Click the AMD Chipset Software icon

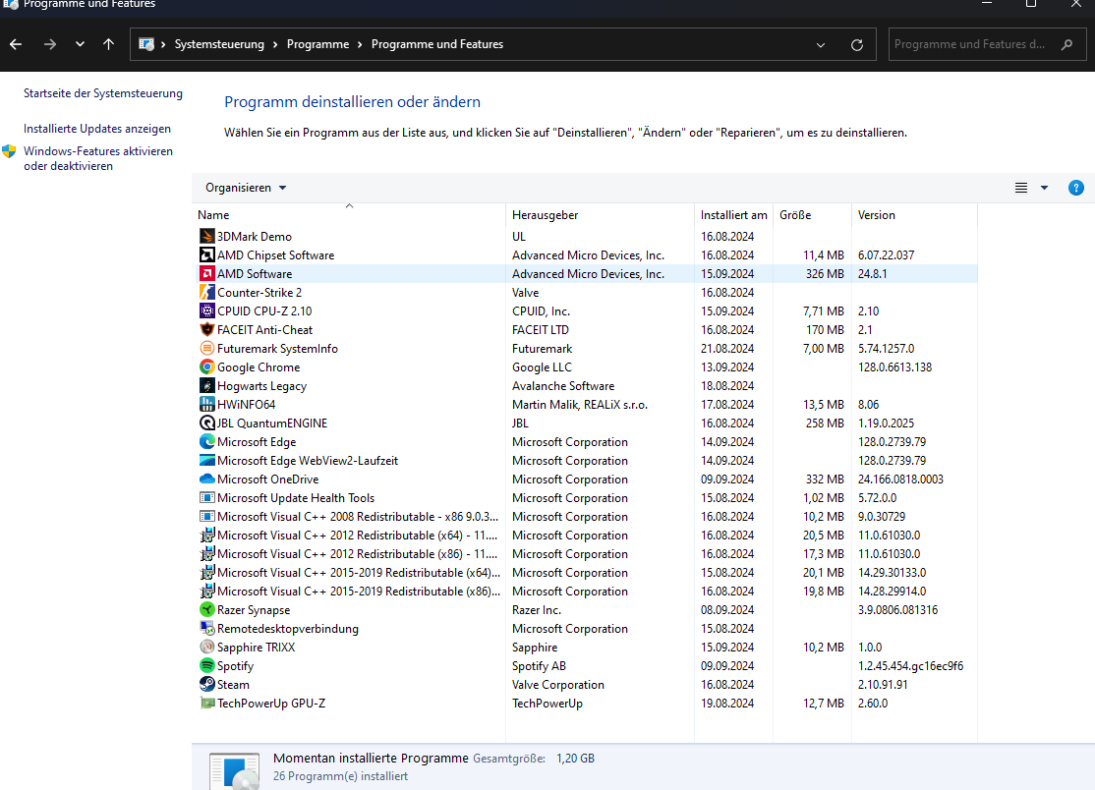206,254
